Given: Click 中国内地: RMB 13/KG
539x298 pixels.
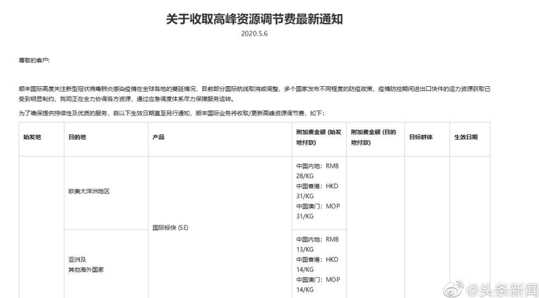Looking at the screenshot, I should pyautogui.click(x=318, y=244).
